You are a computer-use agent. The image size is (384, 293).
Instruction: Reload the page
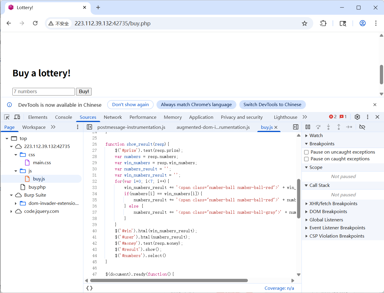click(35, 23)
